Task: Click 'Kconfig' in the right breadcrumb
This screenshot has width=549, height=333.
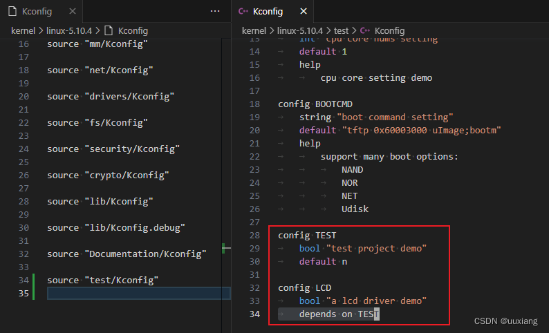Action: pyautogui.click(x=389, y=31)
